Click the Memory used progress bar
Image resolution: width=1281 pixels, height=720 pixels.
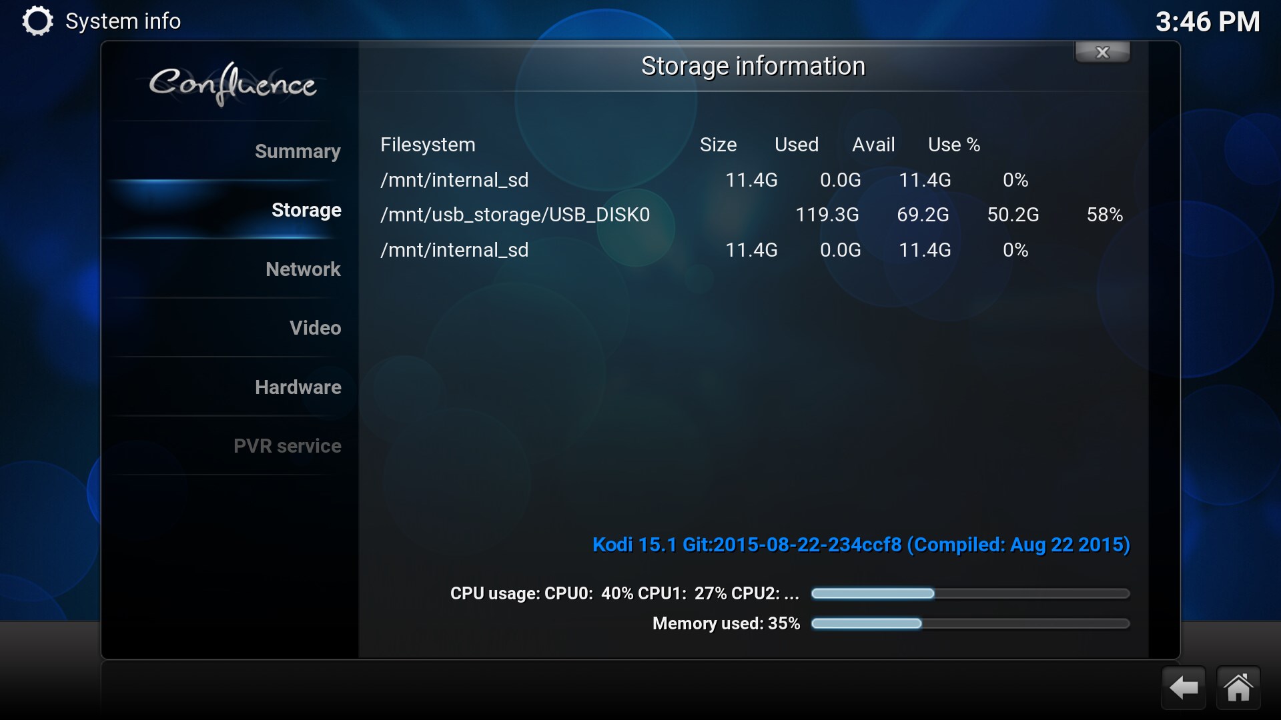pos(971,623)
